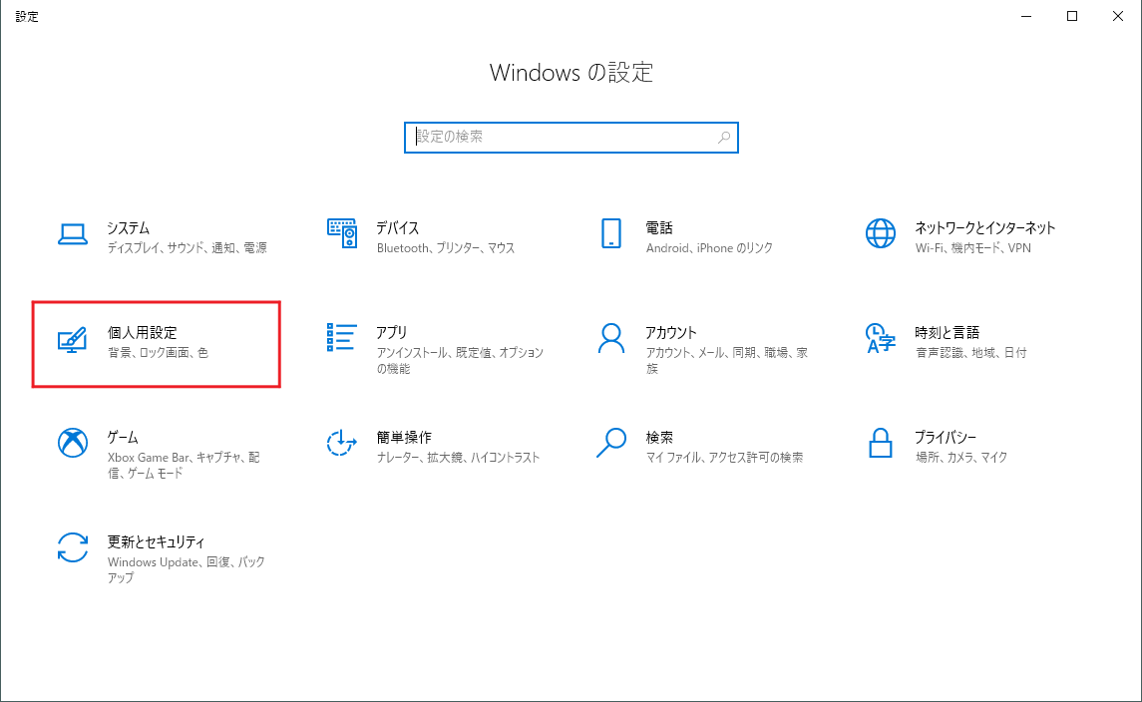The height and width of the screenshot is (702, 1142).
Task: Open the デバイス settings title
Action: pyautogui.click(x=398, y=228)
